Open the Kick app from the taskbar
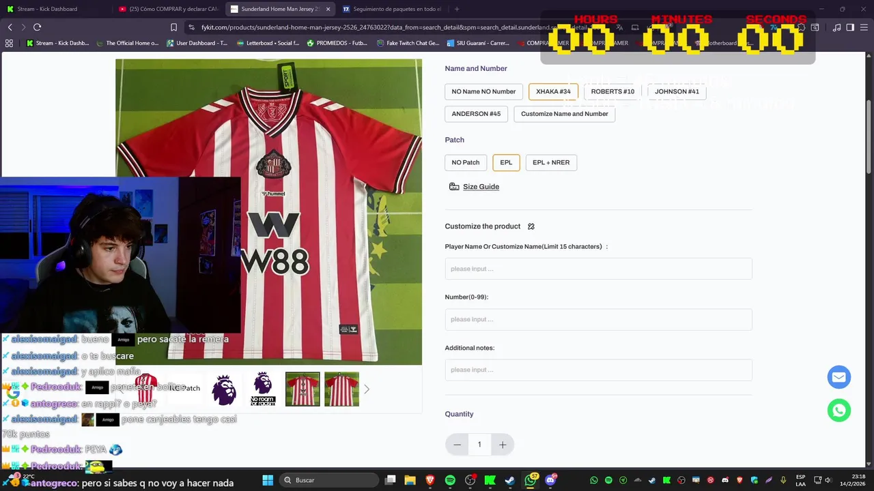This screenshot has height=491, width=874. coord(490,480)
